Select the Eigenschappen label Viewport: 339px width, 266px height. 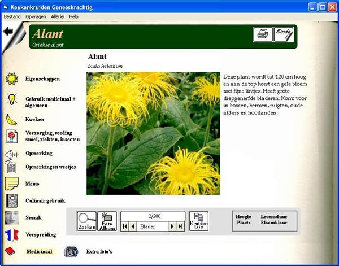[42, 79]
